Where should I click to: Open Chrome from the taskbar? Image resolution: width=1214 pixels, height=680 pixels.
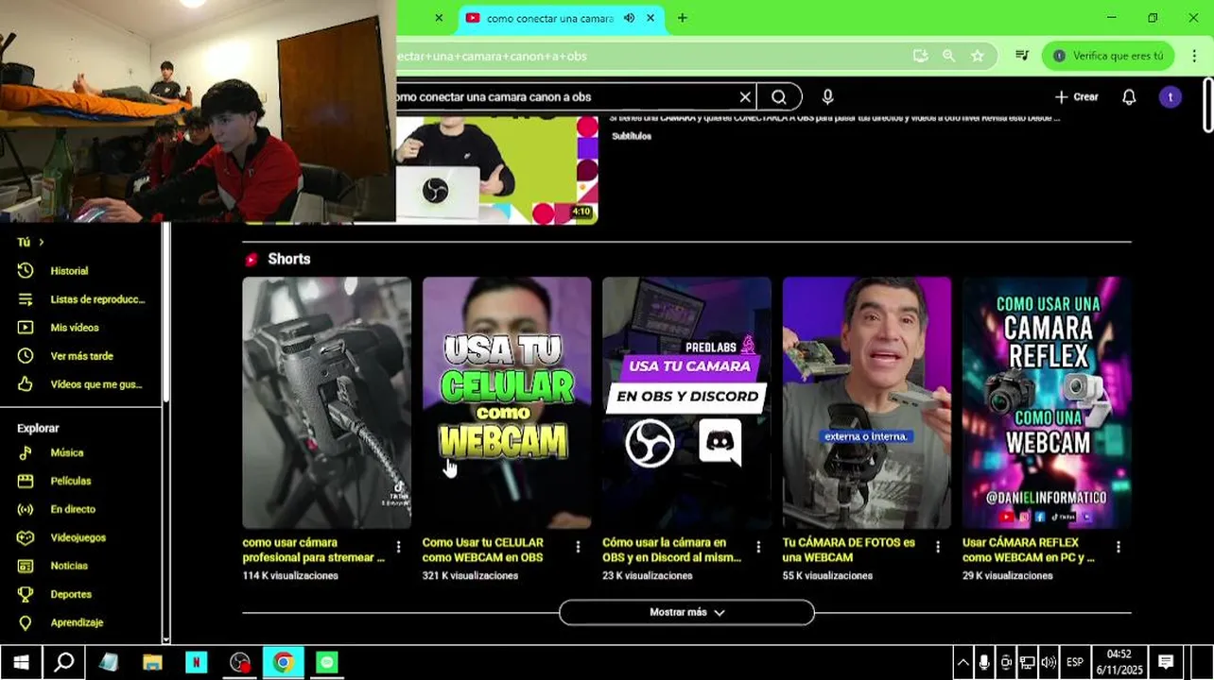tap(283, 662)
